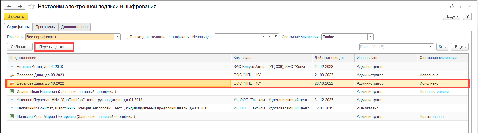The image size is (478, 133).
Task: Clear the search field with the X icon
Action: tap(430, 47)
